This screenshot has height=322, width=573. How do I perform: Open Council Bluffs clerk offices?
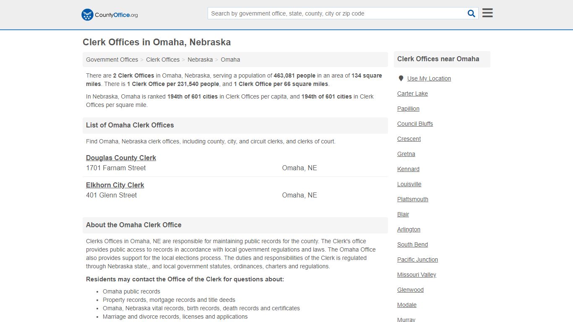tap(415, 124)
